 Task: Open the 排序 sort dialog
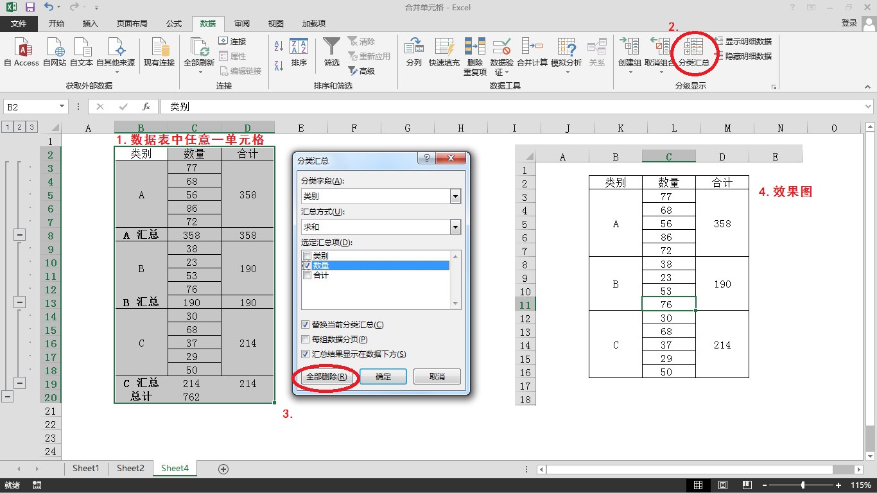299,51
